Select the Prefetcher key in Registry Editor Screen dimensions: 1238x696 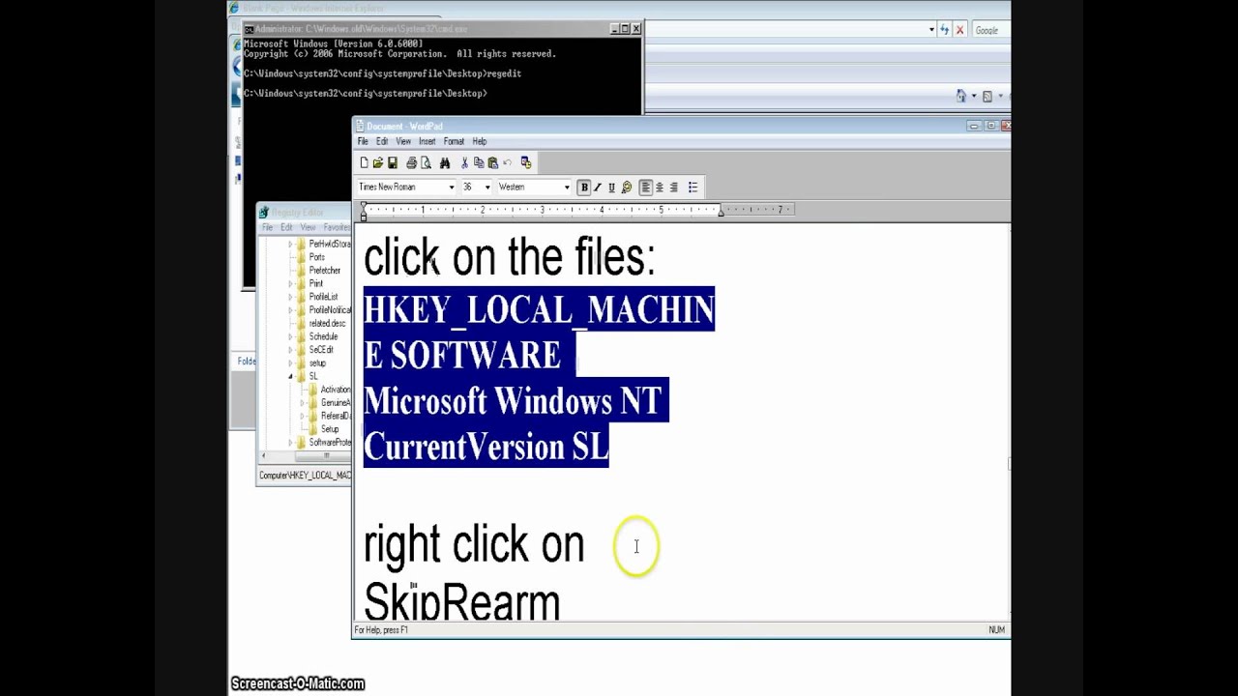(325, 271)
